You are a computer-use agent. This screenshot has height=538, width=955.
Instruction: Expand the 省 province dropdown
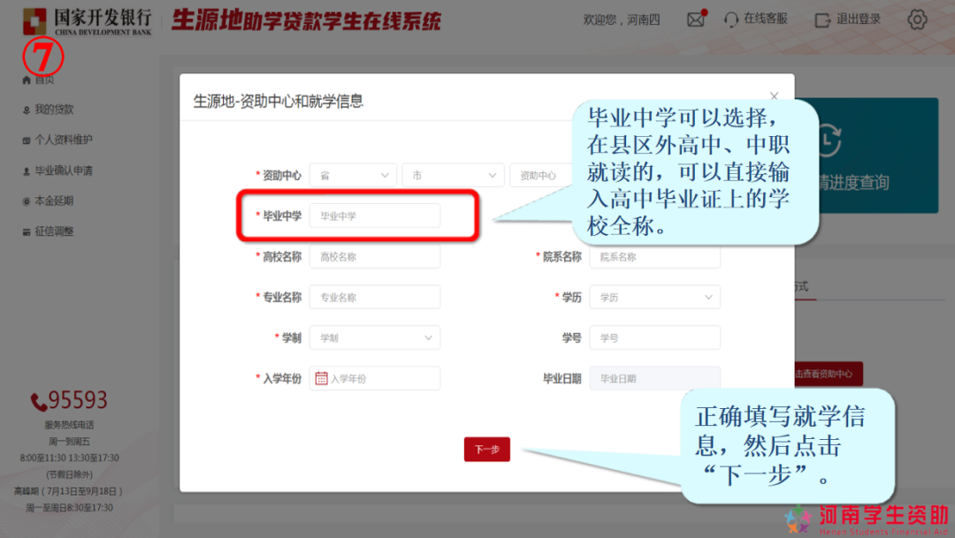click(x=353, y=175)
